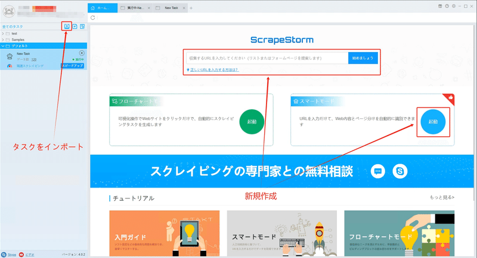Click the settings circle icon in the title bar
Image resolution: width=477 pixels, height=258 pixels.
[x=454, y=6]
